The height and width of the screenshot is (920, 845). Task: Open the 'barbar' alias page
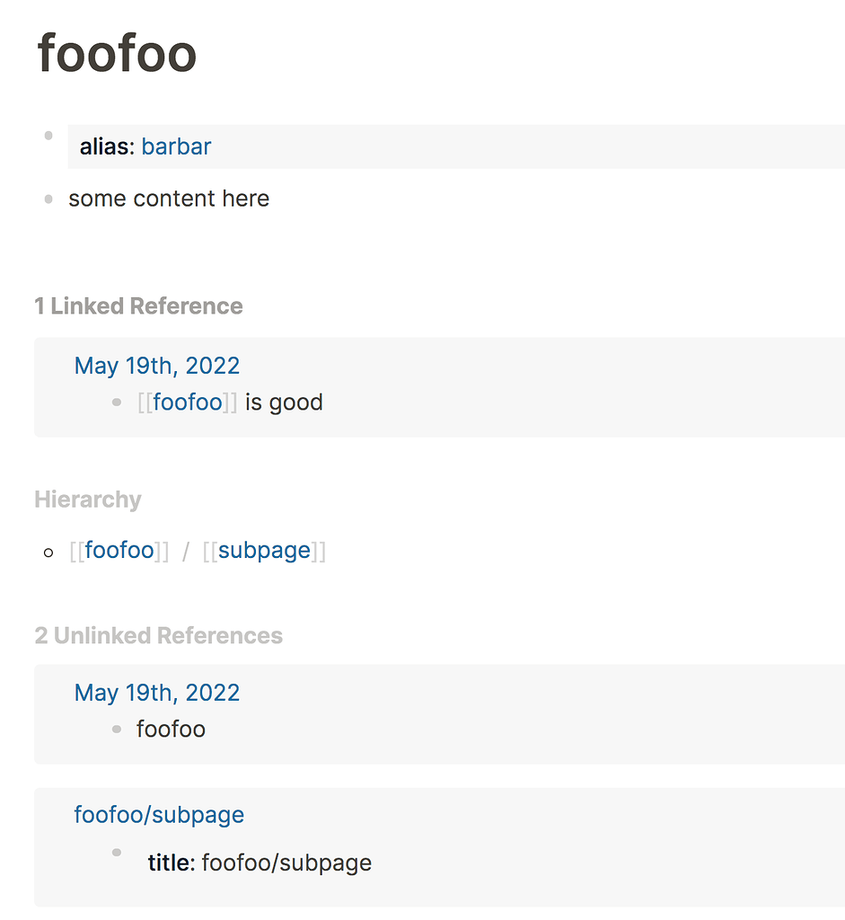(x=176, y=146)
